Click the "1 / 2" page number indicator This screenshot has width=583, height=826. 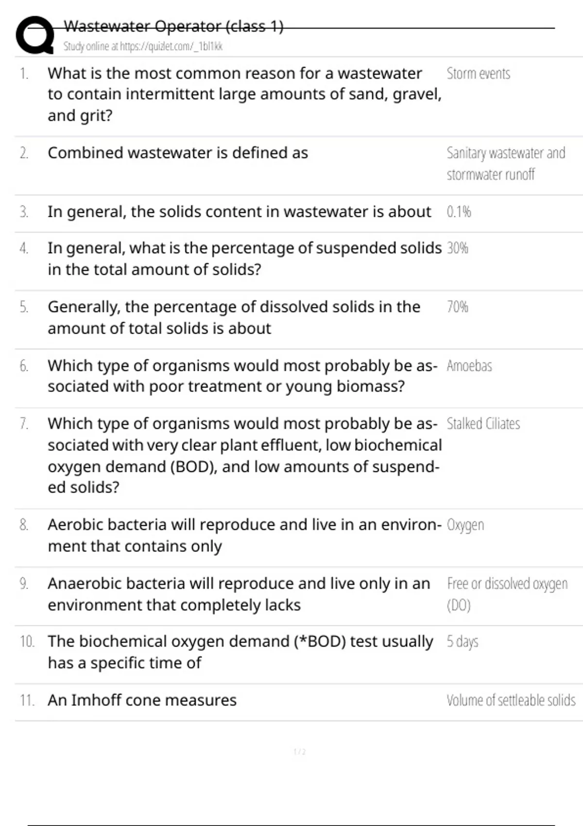click(x=300, y=752)
